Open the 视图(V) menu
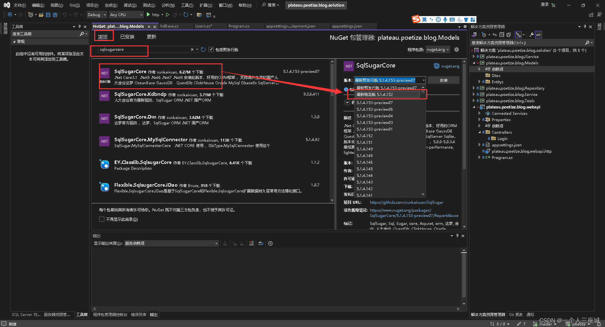 pos(56,5)
